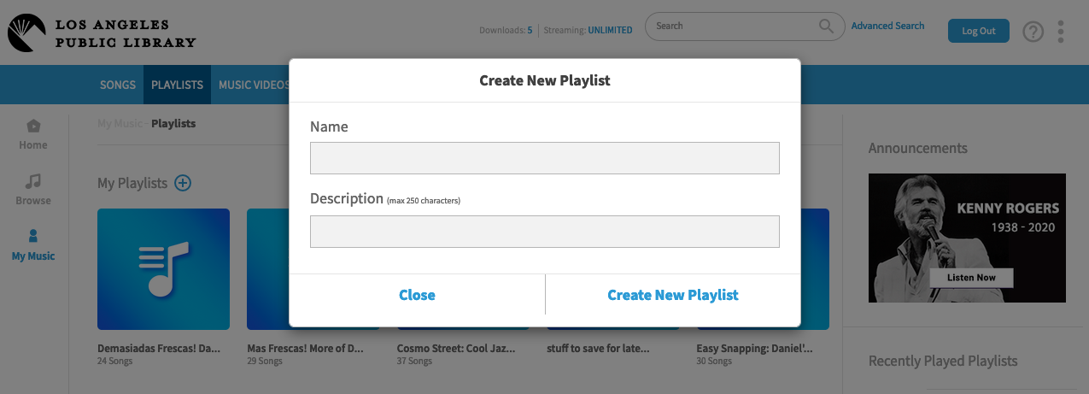The height and width of the screenshot is (394, 1089).
Task: Open the Advanced Search link
Action: click(x=887, y=26)
